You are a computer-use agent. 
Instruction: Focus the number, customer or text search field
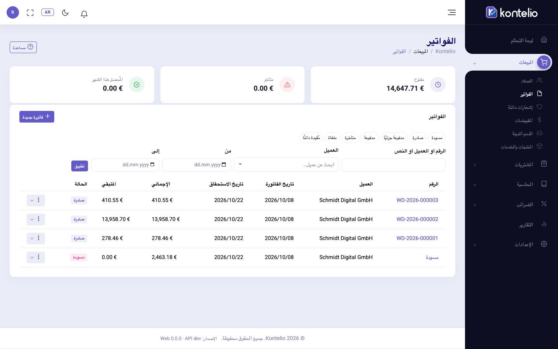(393, 164)
